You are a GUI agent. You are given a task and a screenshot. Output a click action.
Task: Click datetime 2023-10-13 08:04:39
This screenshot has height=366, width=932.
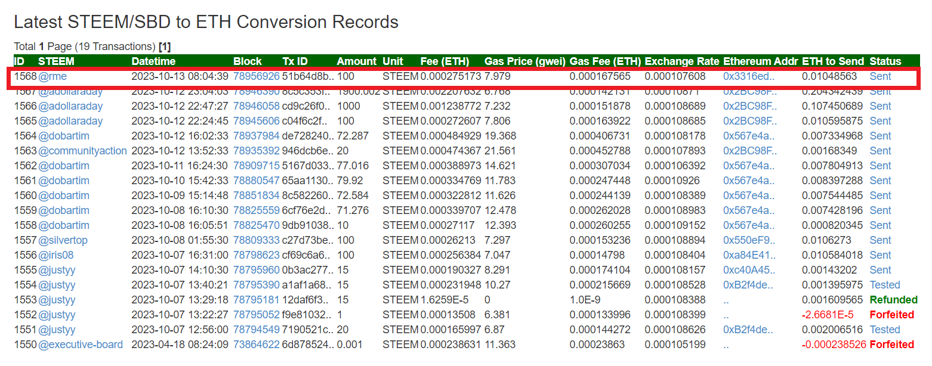coord(180,76)
